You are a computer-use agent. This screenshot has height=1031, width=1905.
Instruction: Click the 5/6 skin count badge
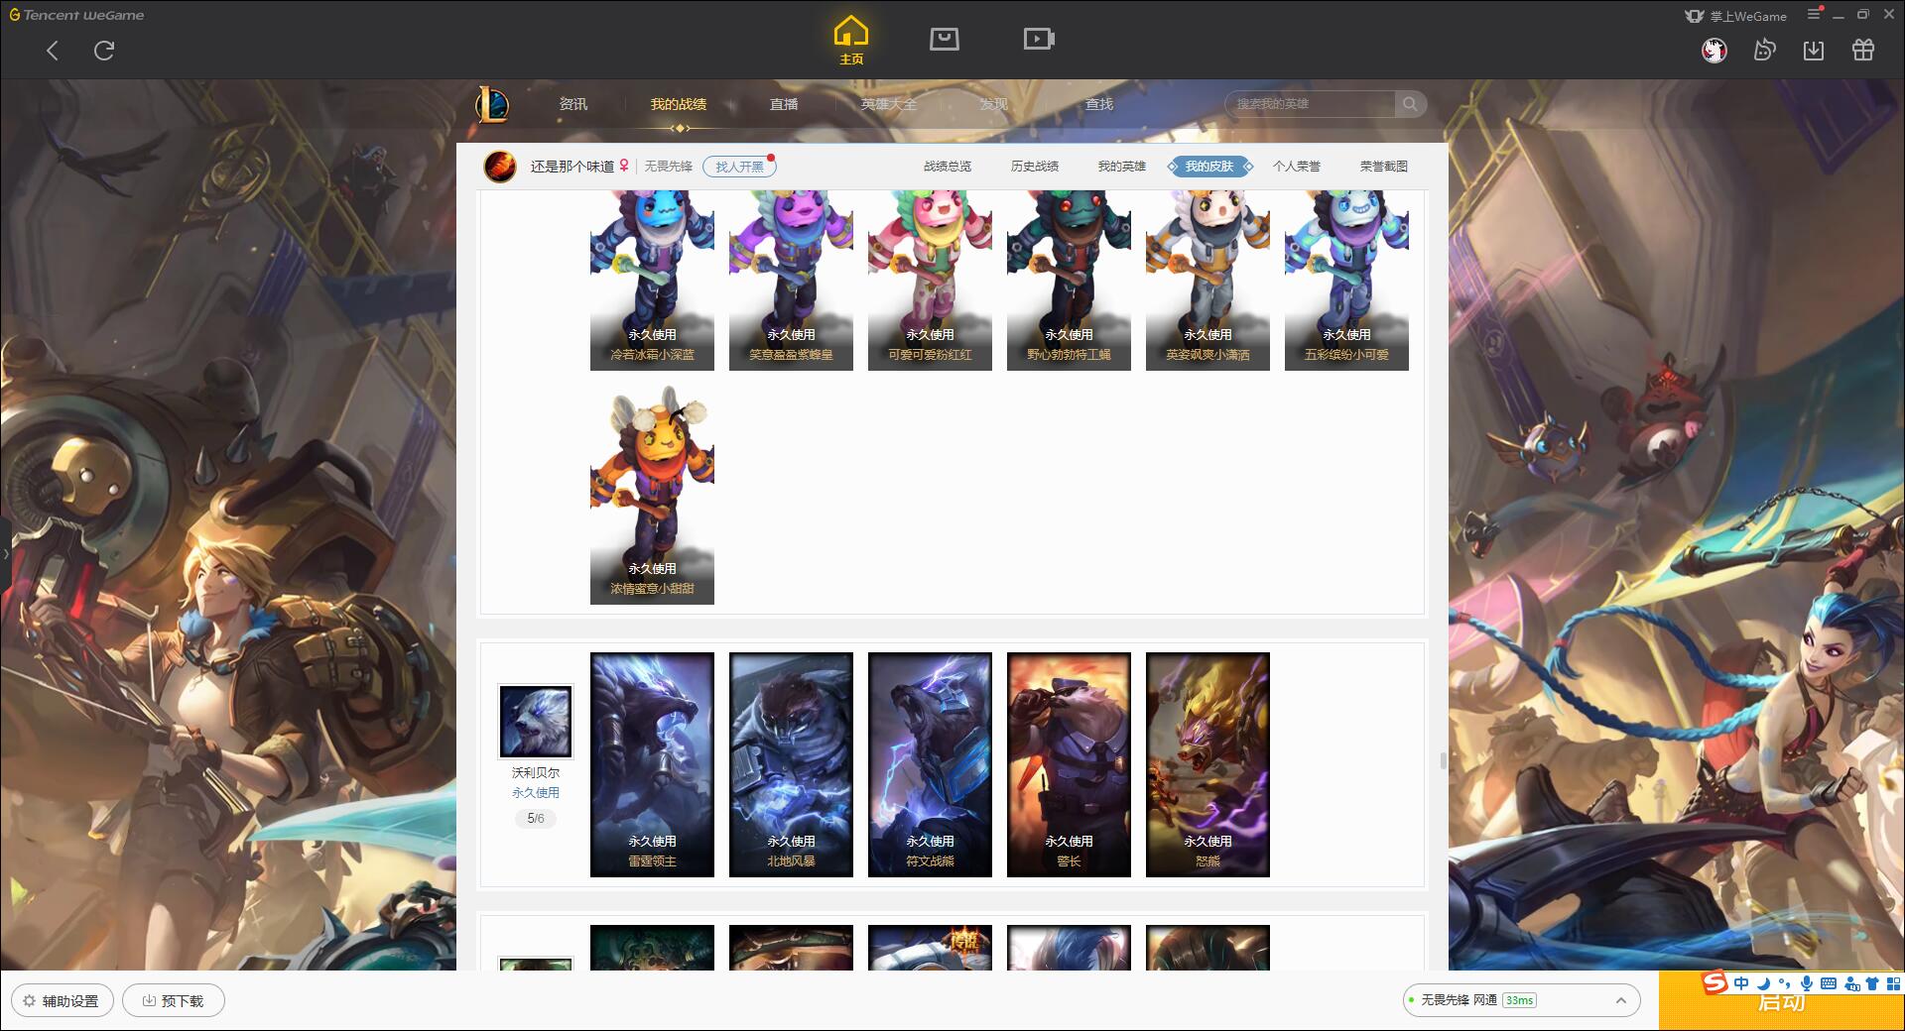tap(536, 819)
